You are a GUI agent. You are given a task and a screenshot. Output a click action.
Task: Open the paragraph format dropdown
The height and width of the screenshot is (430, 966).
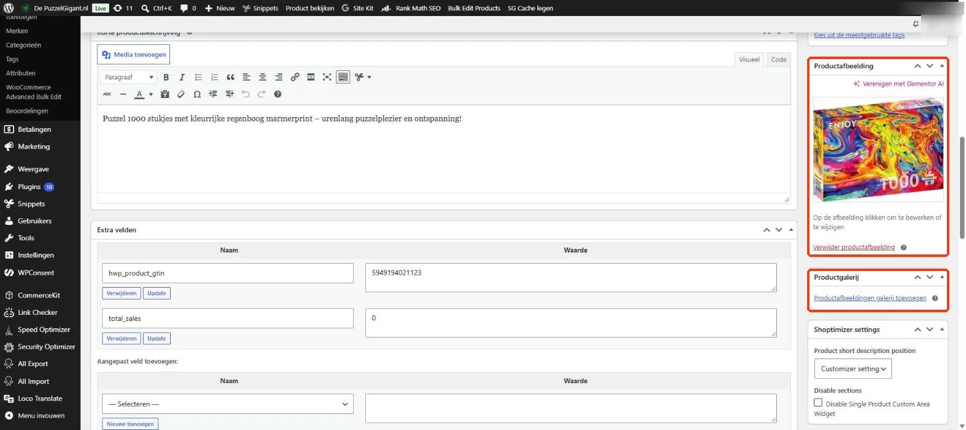pyautogui.click(x=129, y=77)
